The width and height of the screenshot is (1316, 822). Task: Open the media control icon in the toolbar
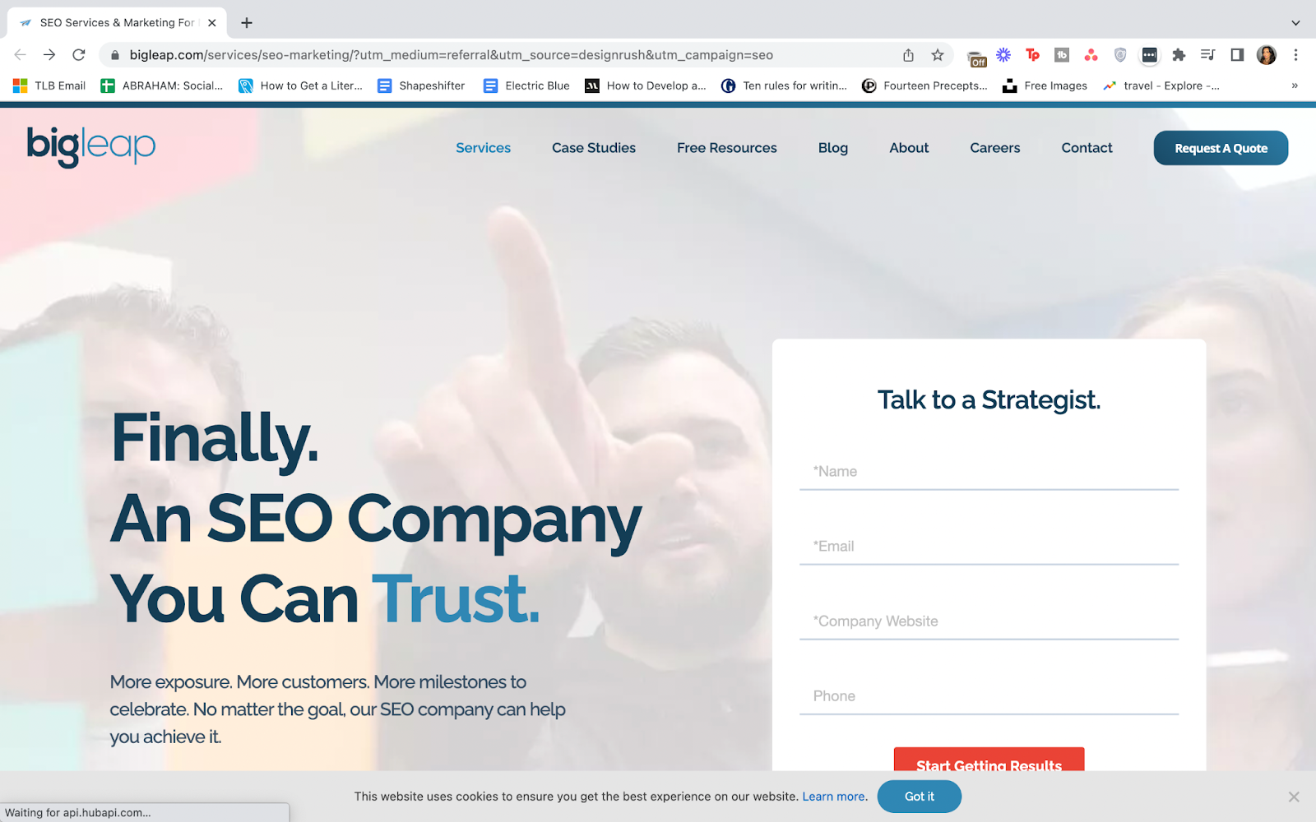[1207, 55]
